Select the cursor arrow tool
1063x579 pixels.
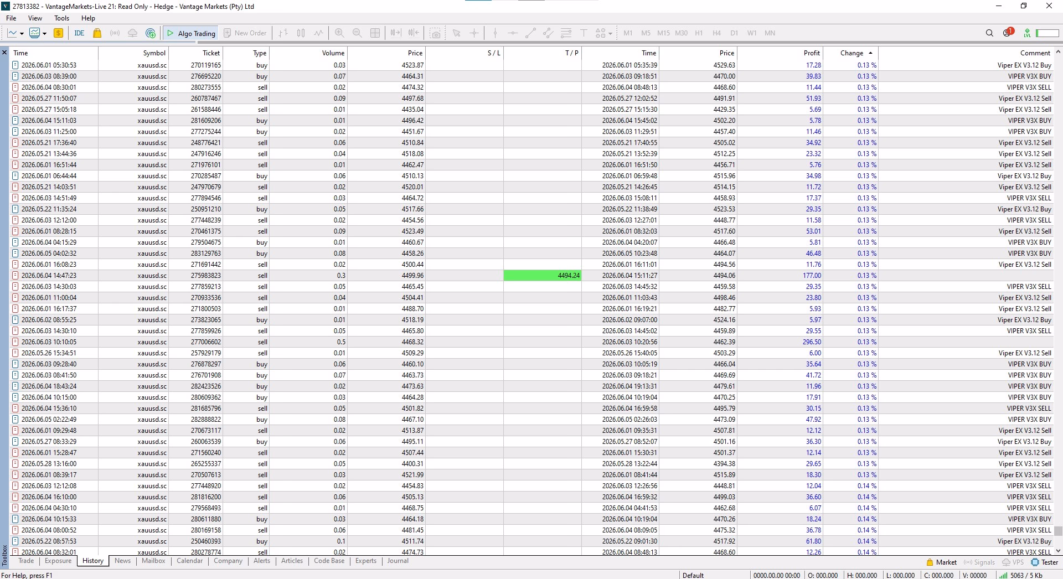456,33
